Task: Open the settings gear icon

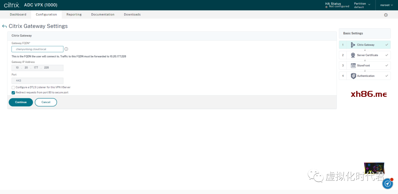Action: tap(386, 15)
